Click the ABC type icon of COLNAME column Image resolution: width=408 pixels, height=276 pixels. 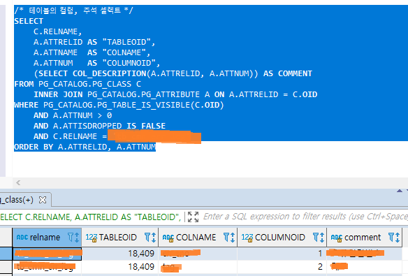[168, 238]
